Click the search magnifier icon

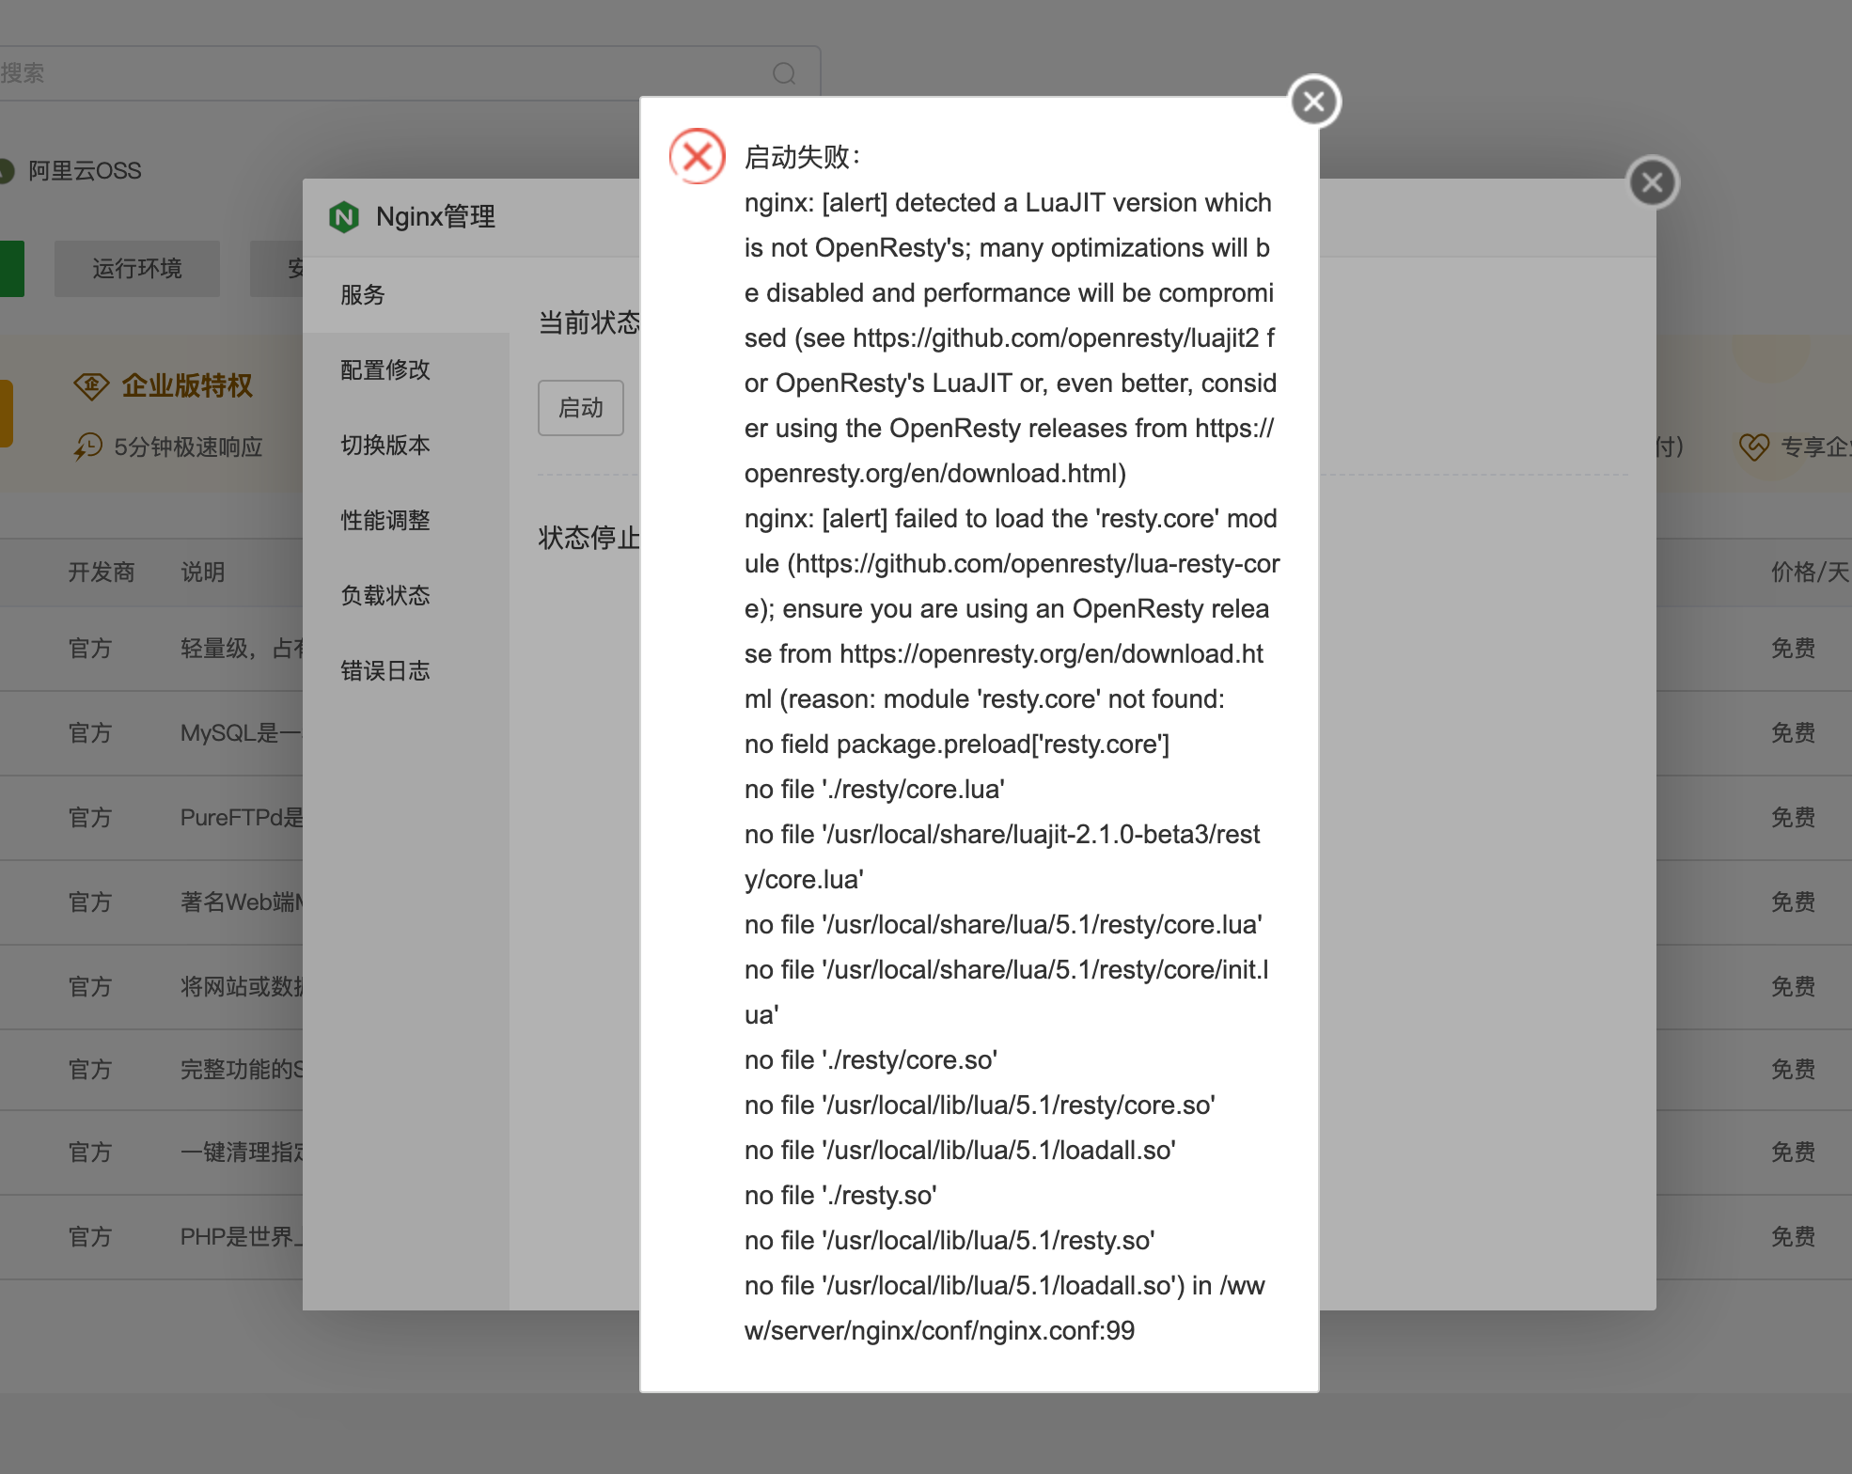(x=784, y=73)
